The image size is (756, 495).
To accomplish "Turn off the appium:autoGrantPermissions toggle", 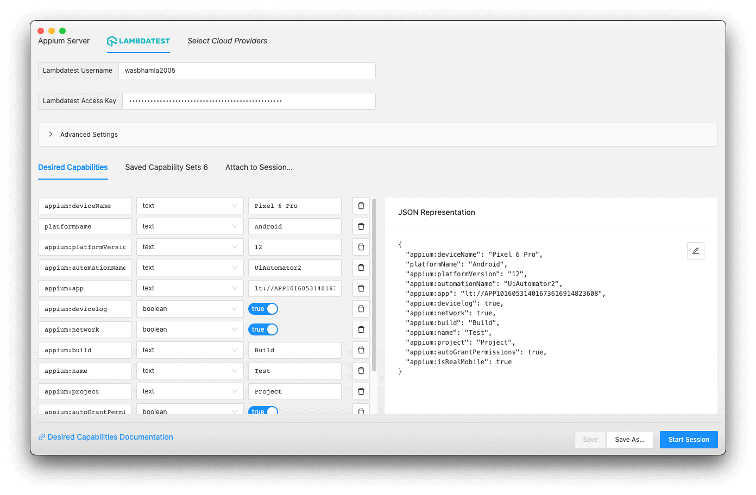I will coord(263,410).
